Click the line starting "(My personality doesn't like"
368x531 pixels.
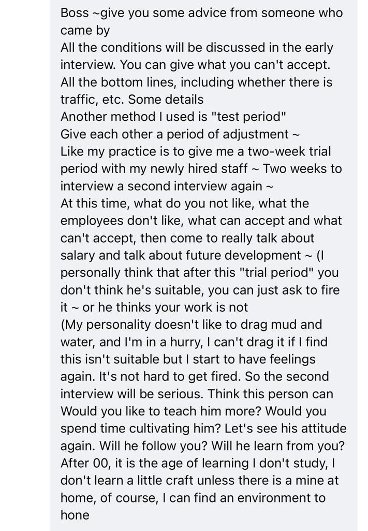(192, 325)
